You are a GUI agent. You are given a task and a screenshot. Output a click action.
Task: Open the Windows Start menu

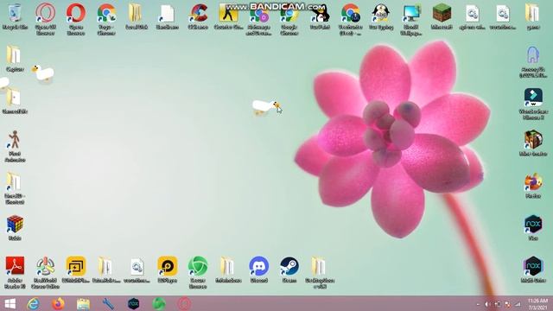point(10,303)
